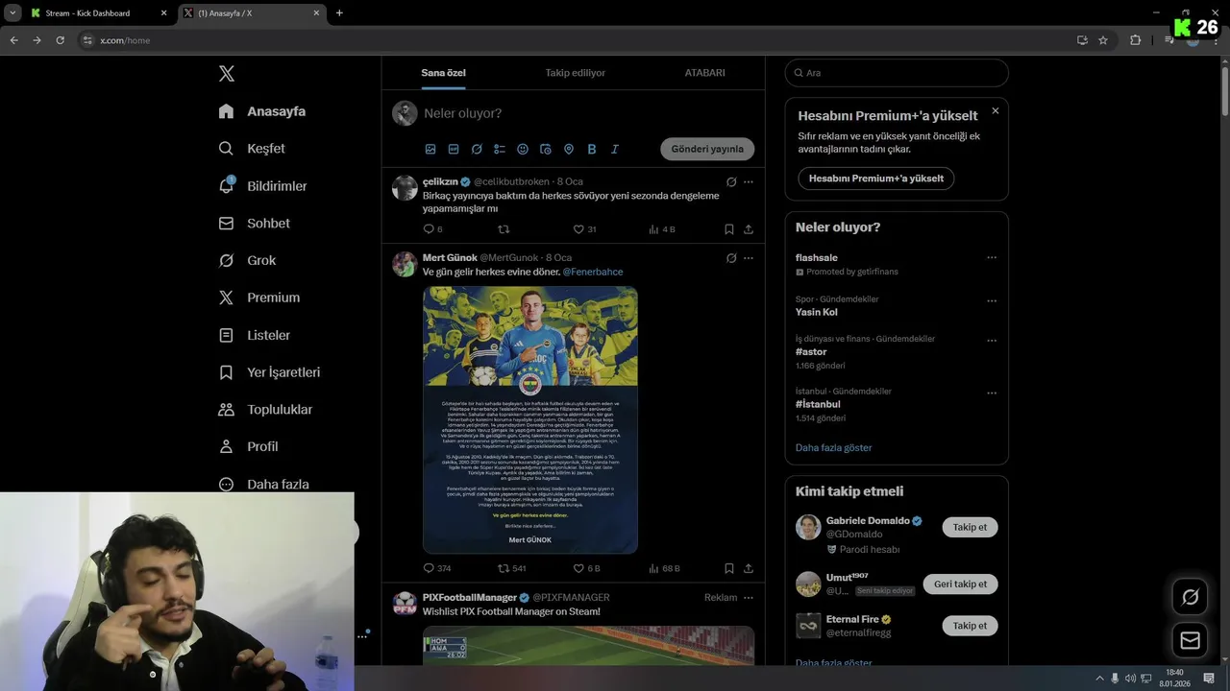Open more options for Yasin Kol trend
Image resolution: width=1230 pixels, height=691 pixels.
click(992, 300)
